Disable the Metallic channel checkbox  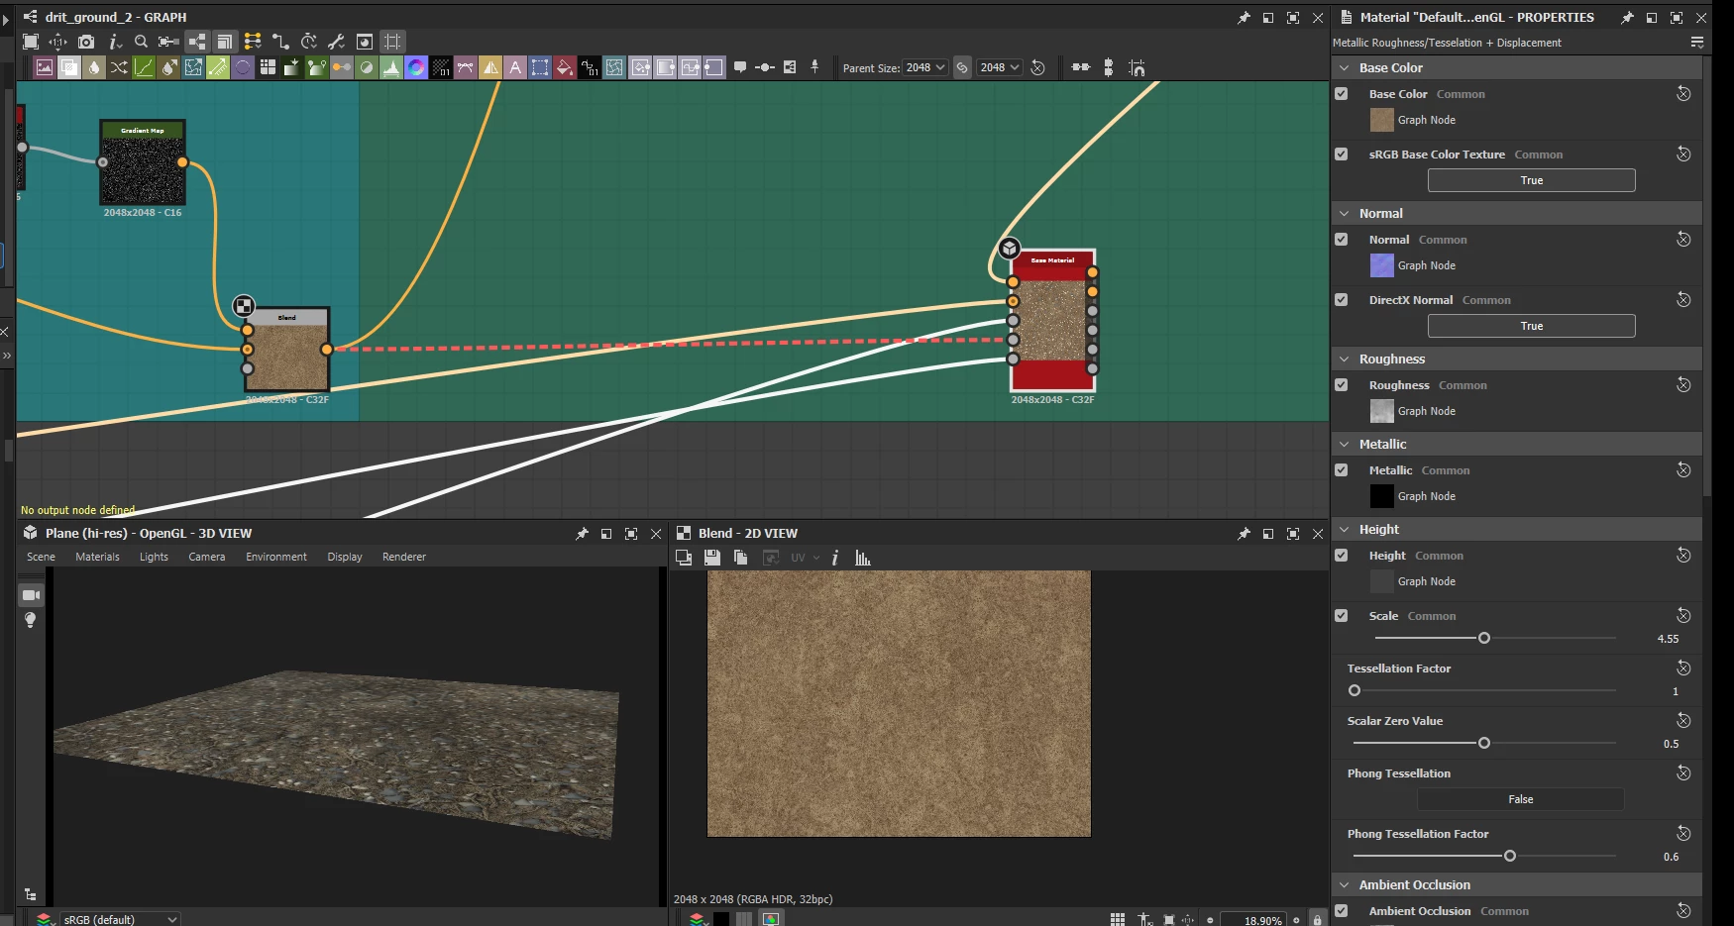[x=1342, y=470]
